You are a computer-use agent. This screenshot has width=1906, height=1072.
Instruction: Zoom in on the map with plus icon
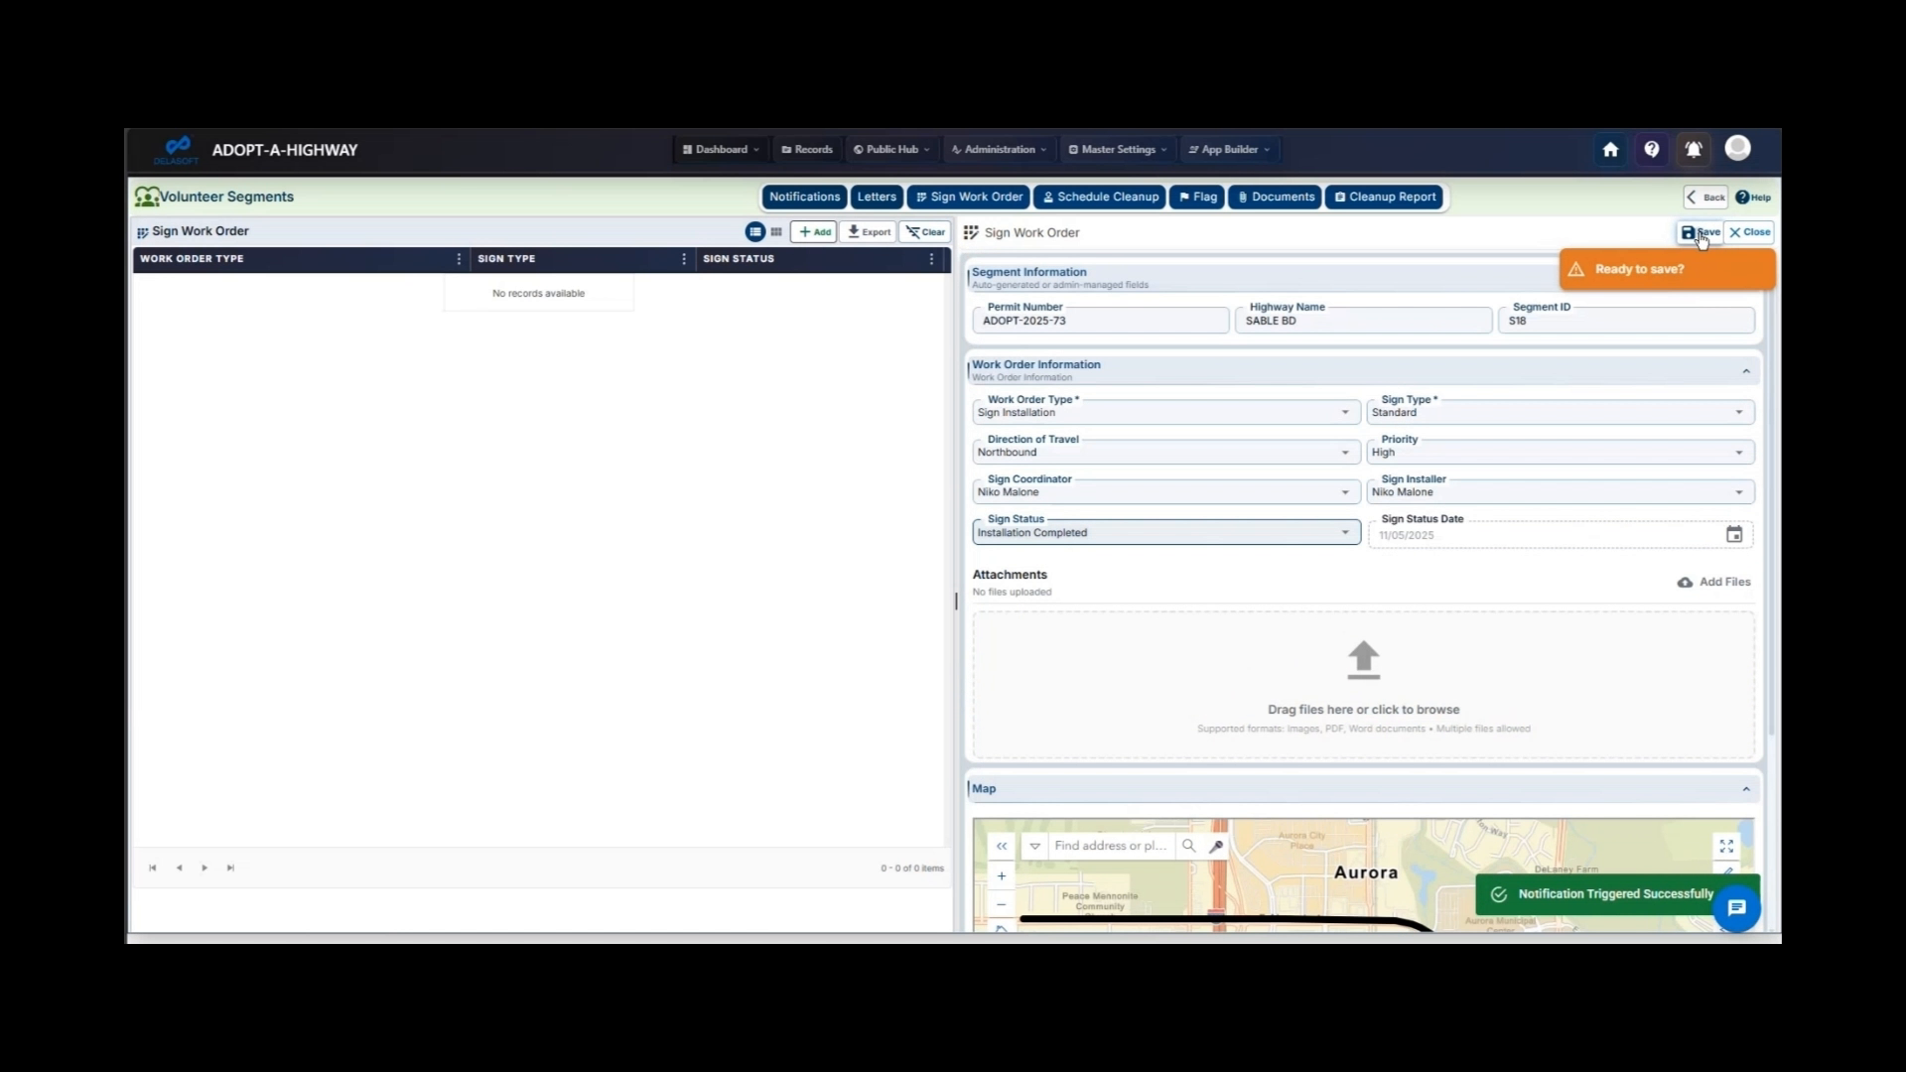pos(1001,875)
